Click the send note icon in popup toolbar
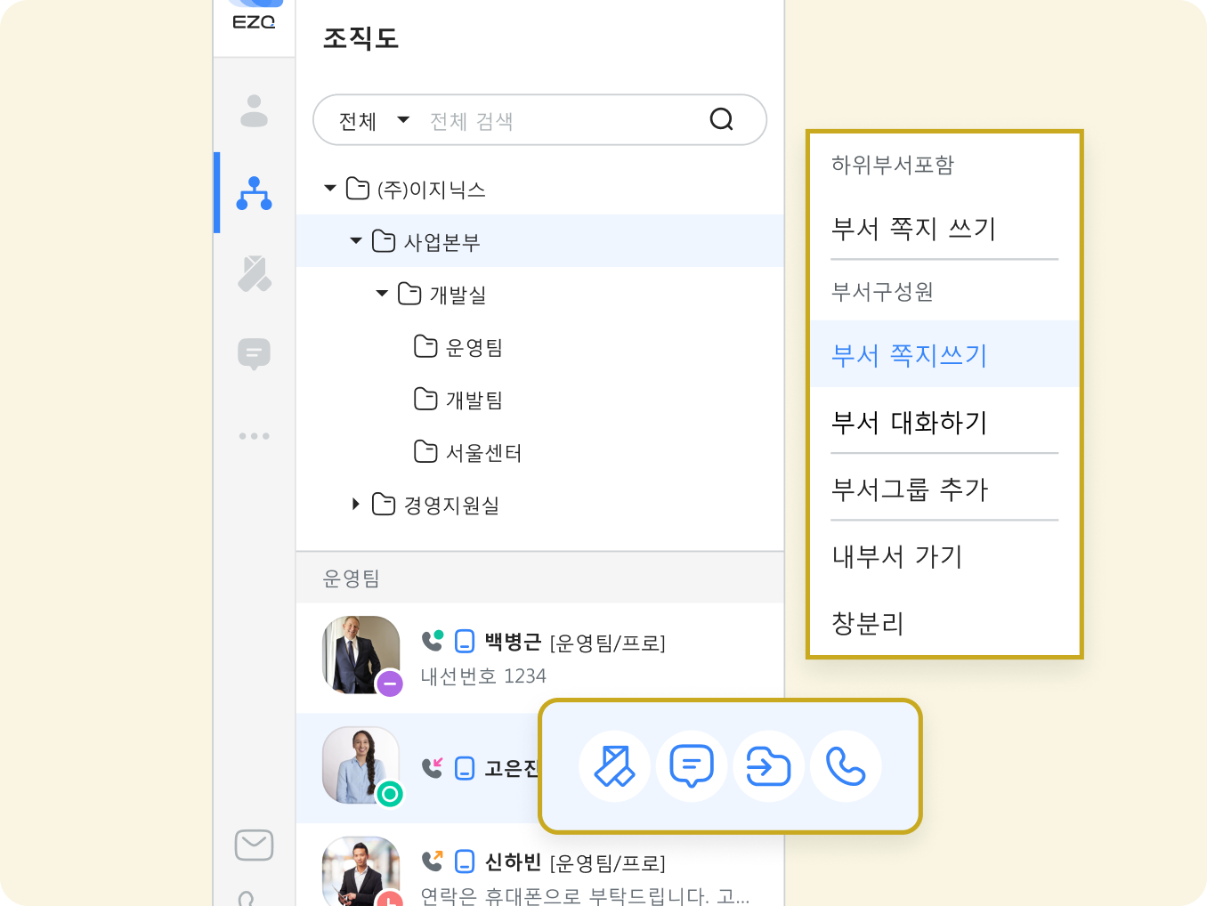 [x=614, y=766]
